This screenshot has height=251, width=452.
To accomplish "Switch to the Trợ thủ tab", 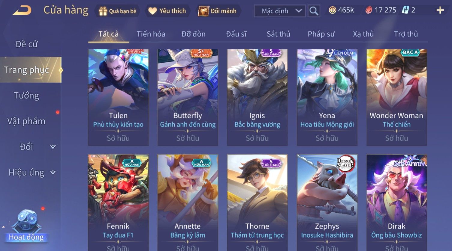I will point(406,34).
